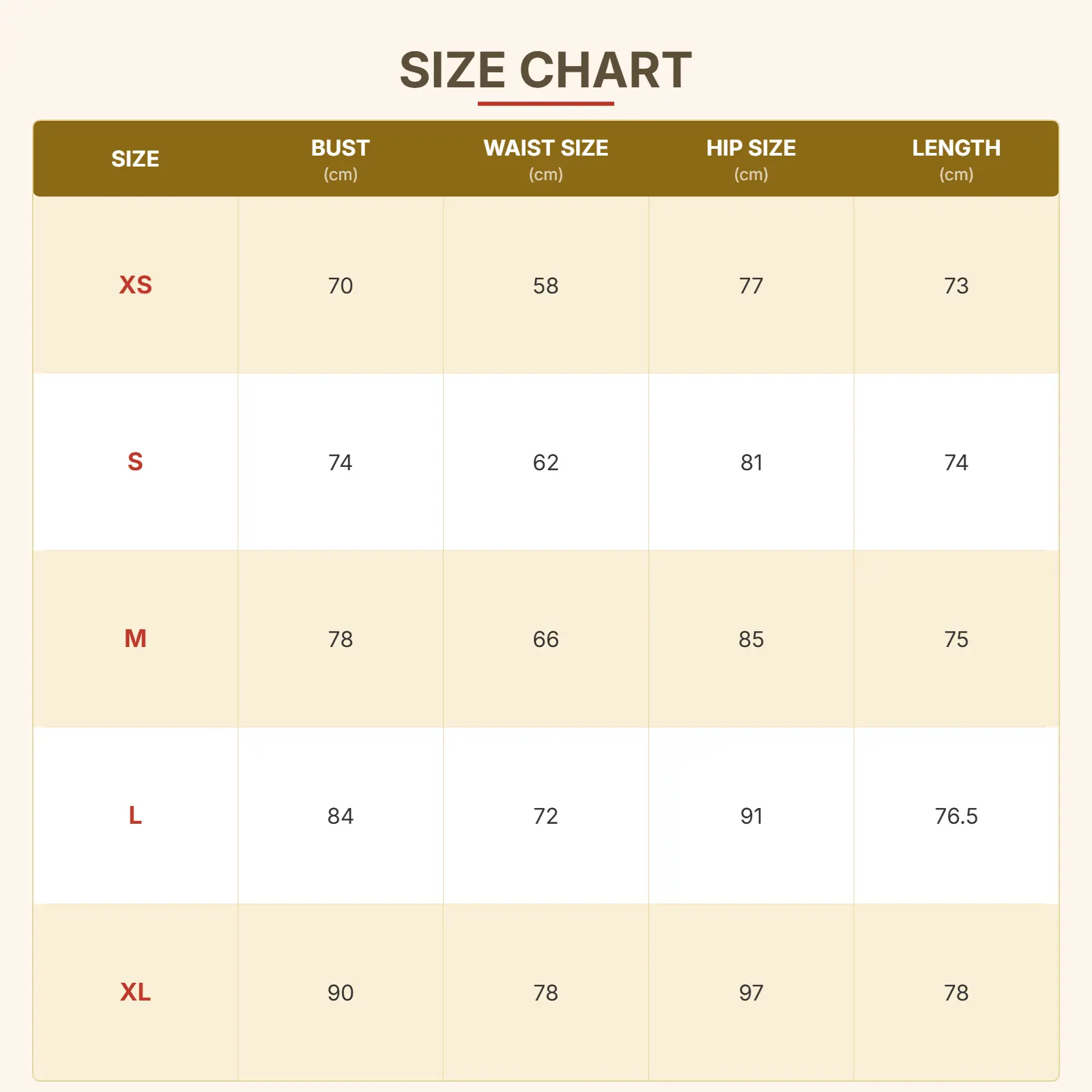Click the HIP SIZE column header
Image resolution: width=1092 pixels, height=1092 pixels.
click(751, 159)
